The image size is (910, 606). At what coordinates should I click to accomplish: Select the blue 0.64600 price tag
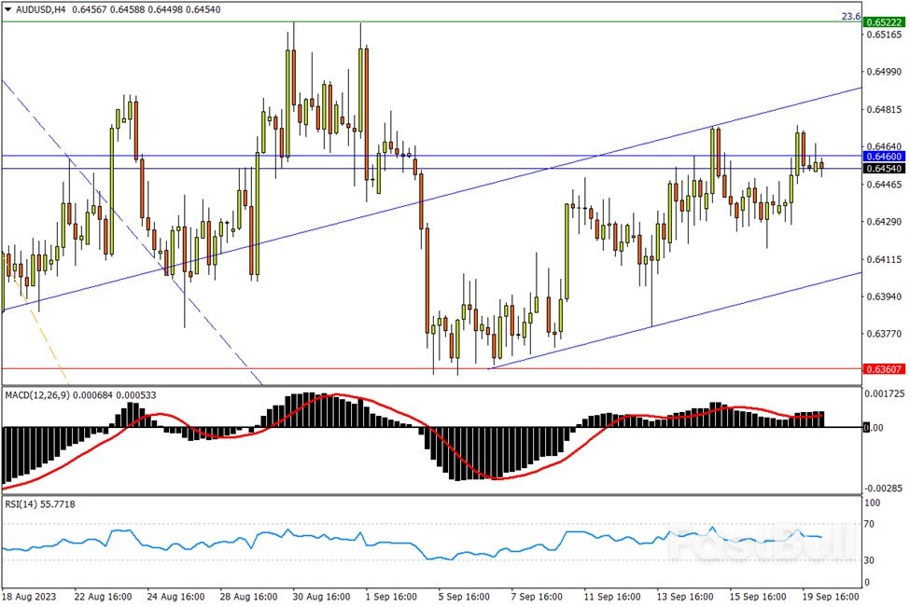tap(882, 156)
